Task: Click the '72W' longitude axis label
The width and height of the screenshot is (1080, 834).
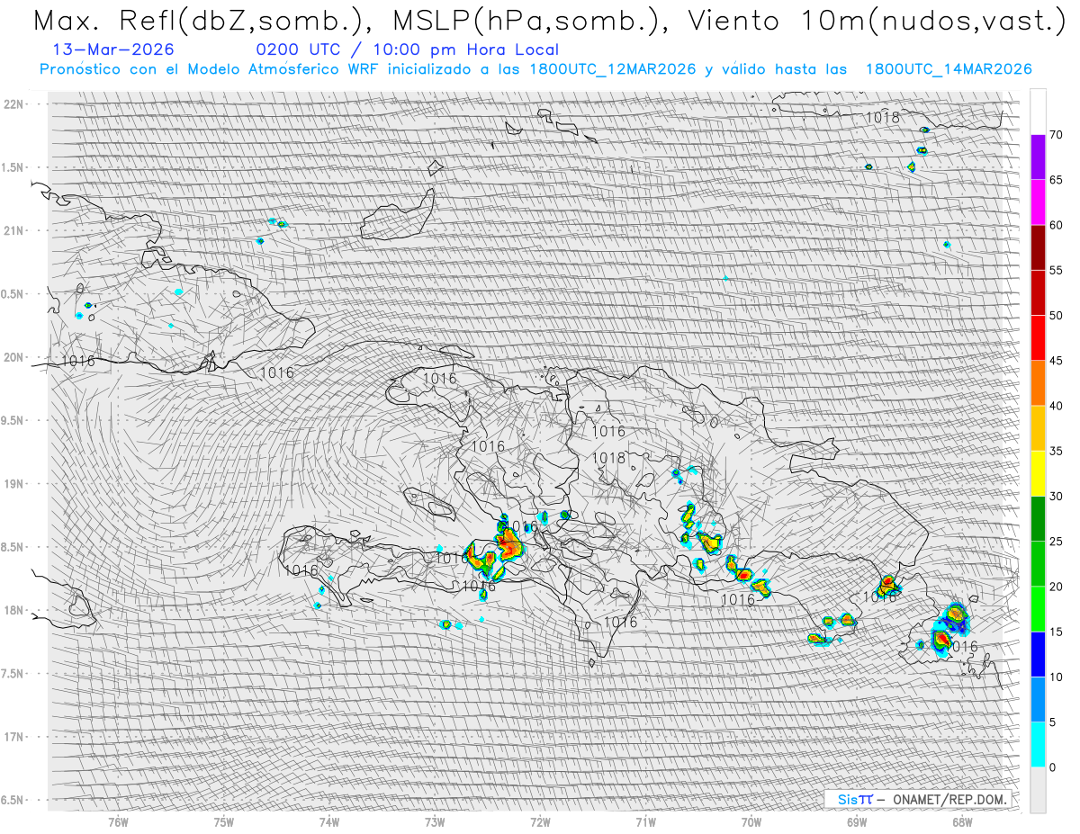Action: [540, 821]
